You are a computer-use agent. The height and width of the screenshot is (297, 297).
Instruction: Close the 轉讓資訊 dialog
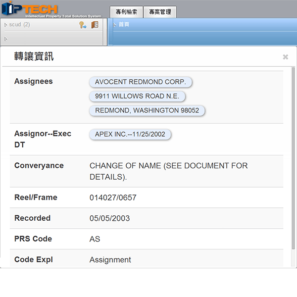click(285, 57)
